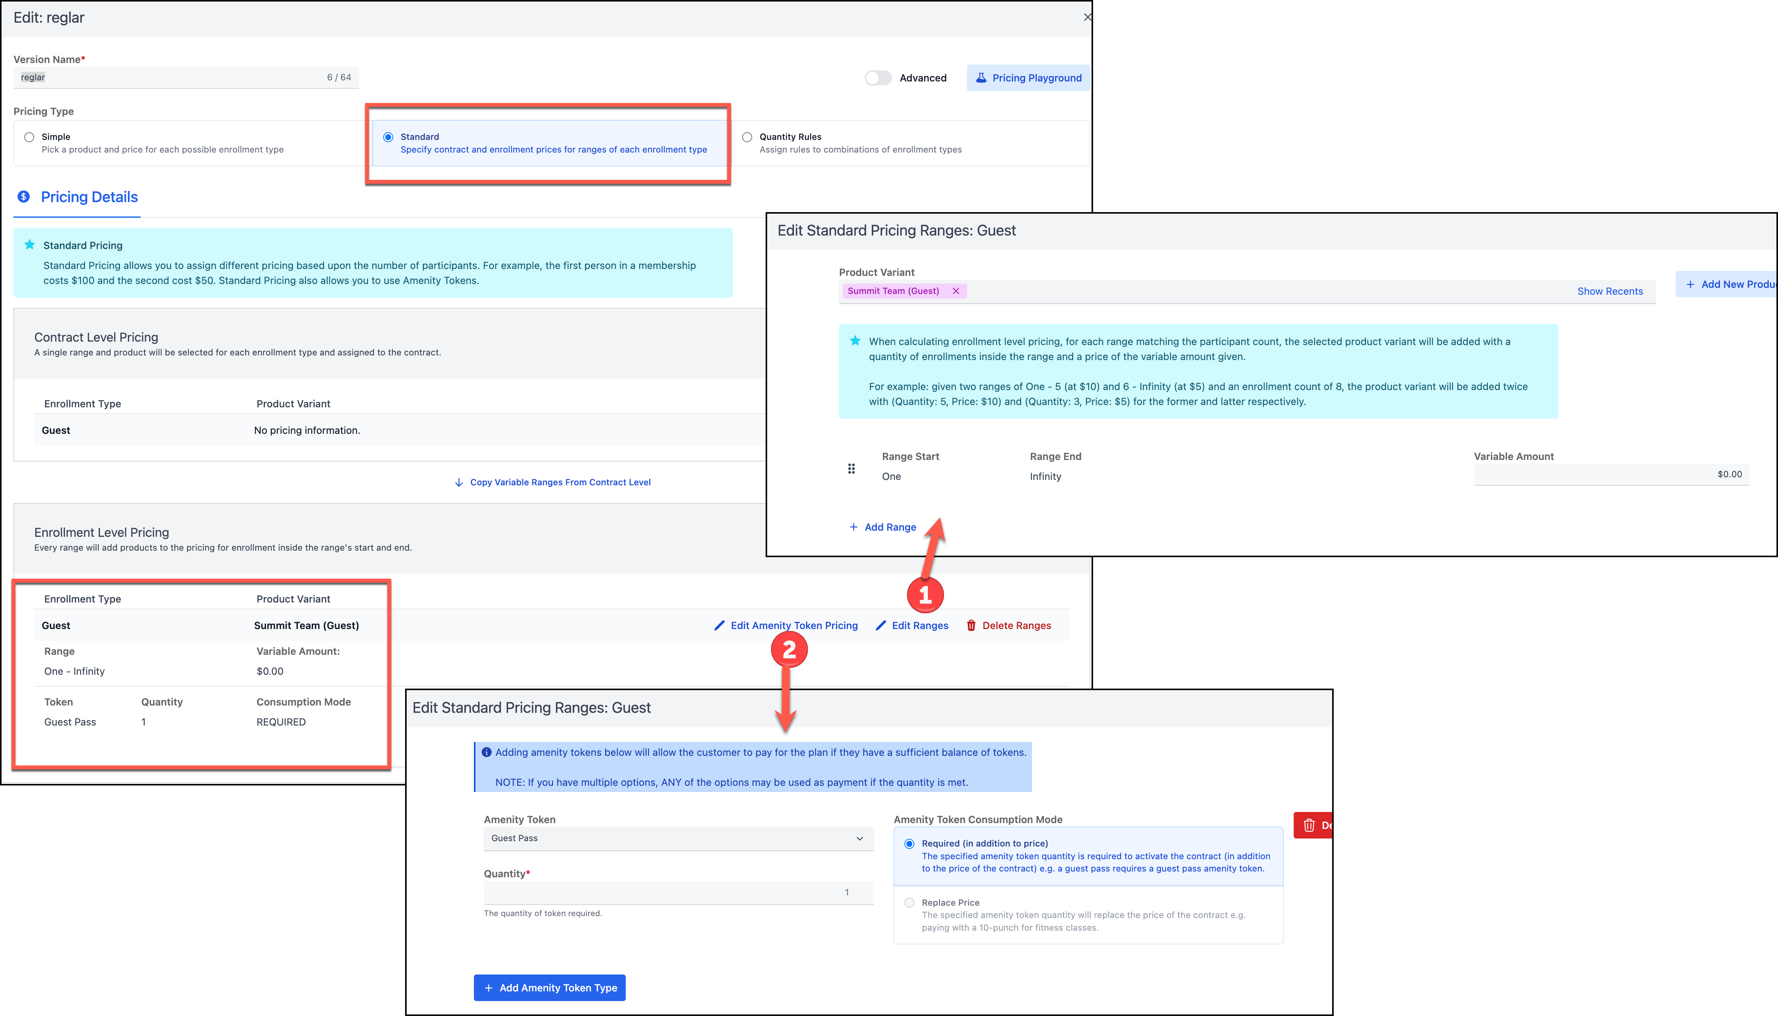Click the Add Amenity Token Type button
The width and height of the screenshot is (1778, 1016).
click(x=549, y=988)
